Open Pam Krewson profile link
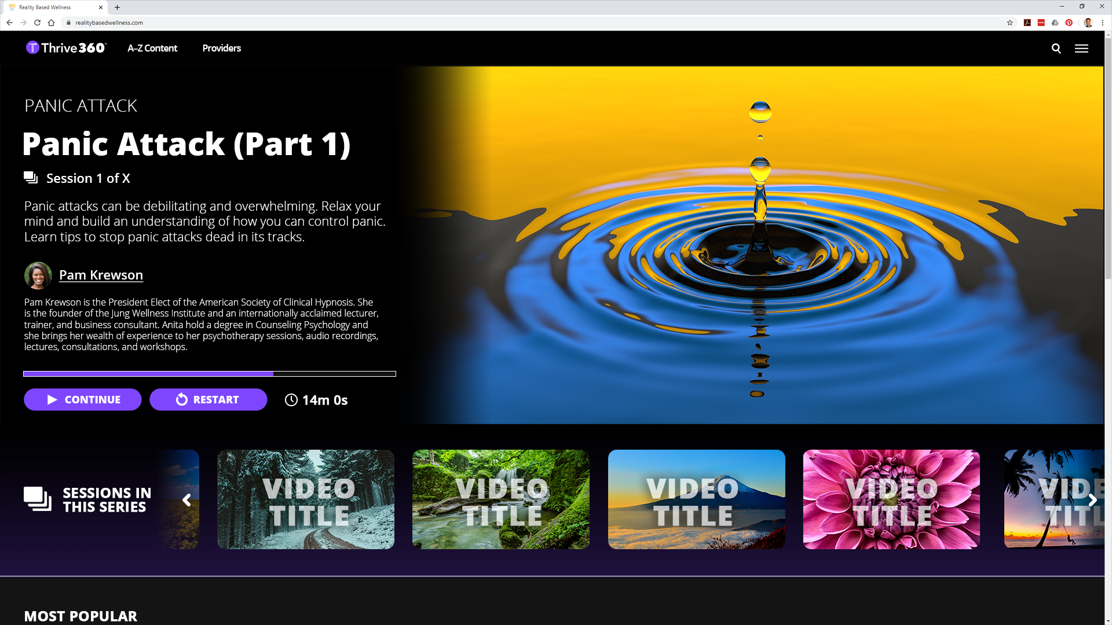The height and width of the screenshot is (625, 1112). click(x=101, y=275)
